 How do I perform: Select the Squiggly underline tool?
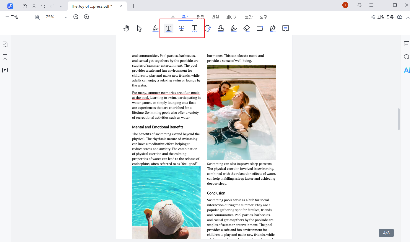[x=194, y=28]
